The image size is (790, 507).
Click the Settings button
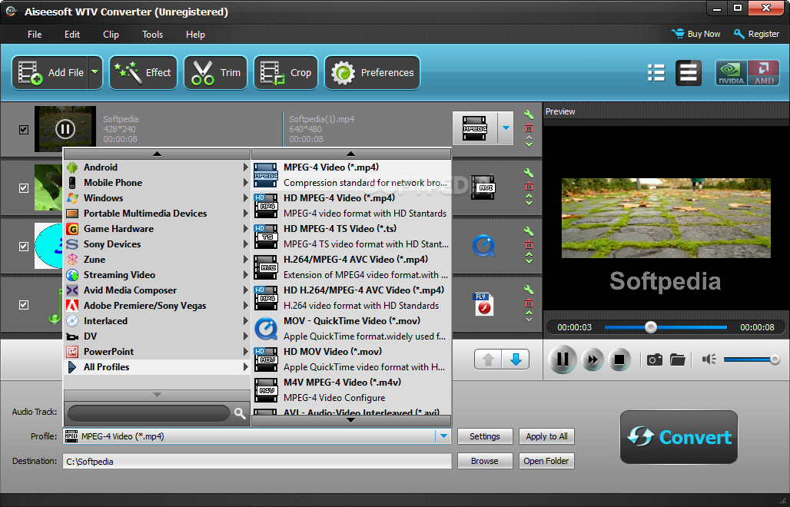[485, 436]
